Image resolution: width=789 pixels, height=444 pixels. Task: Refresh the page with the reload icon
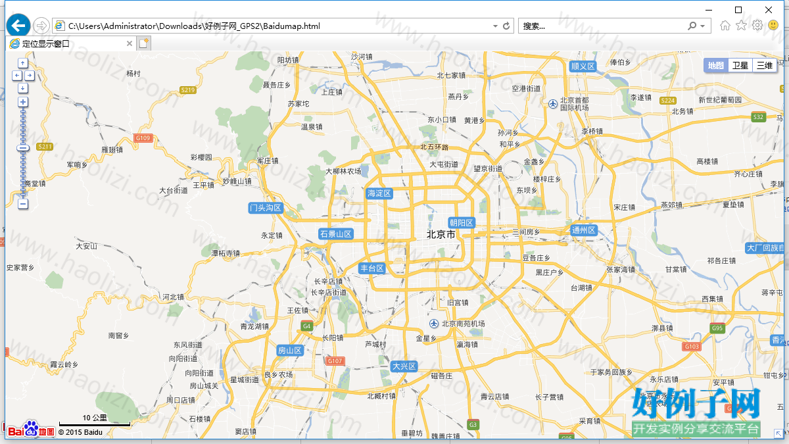pyautogui.click(x=506, y=26)
